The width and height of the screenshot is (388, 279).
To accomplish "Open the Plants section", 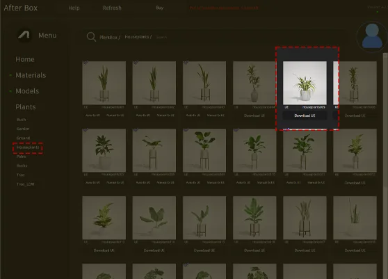I will point(26,107).
